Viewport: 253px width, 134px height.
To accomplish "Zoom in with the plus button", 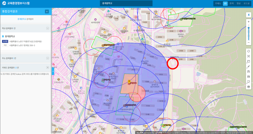I will 249,22.
